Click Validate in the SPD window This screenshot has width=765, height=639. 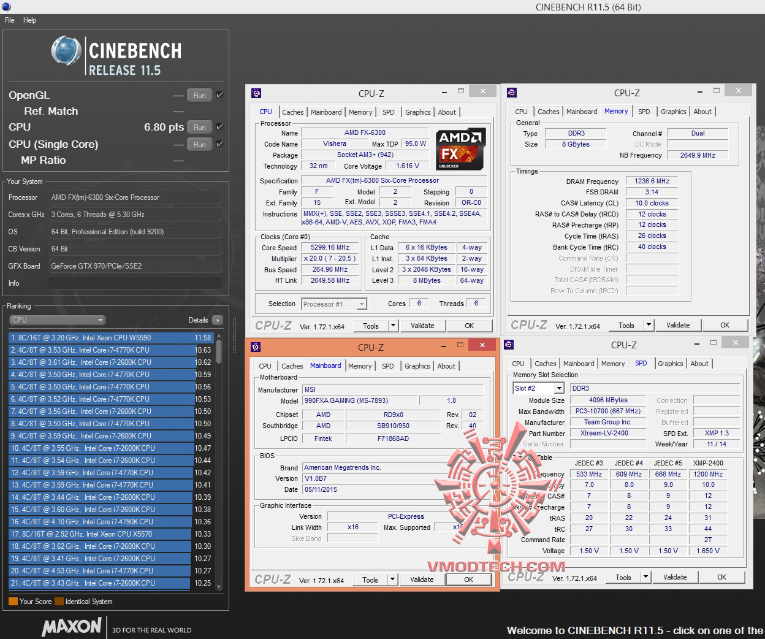point(675,577)
